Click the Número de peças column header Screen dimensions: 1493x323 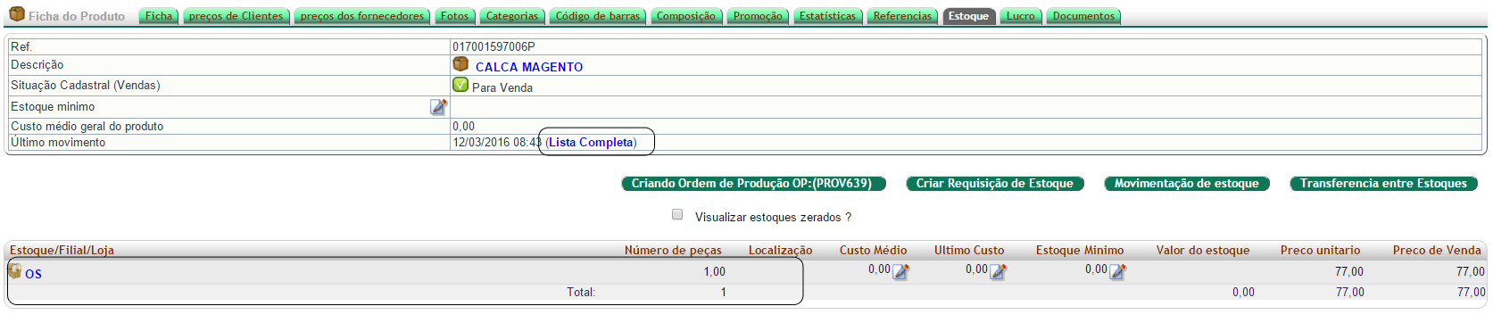pos(673,250)
